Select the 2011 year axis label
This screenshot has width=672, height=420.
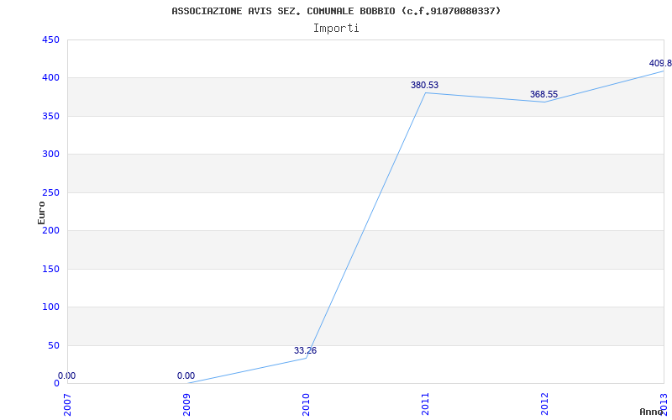[425, 405]
